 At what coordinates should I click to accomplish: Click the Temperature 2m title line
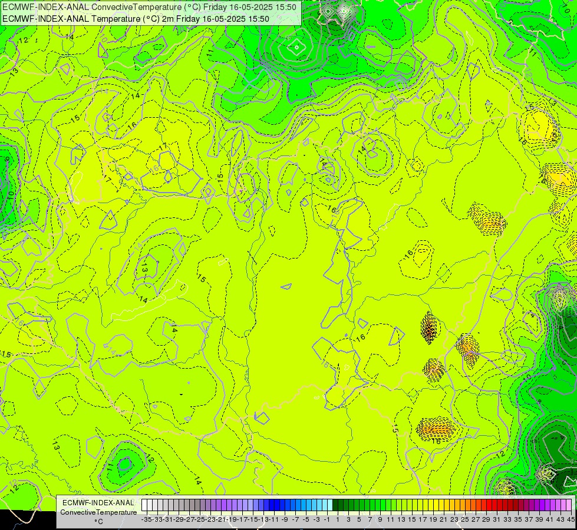[x=136, y=19]
